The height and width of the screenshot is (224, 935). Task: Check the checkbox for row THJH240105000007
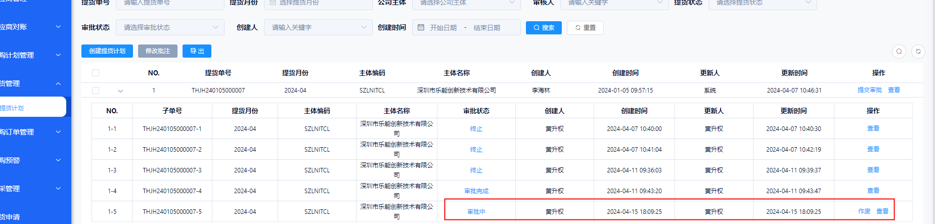[96, 91]
